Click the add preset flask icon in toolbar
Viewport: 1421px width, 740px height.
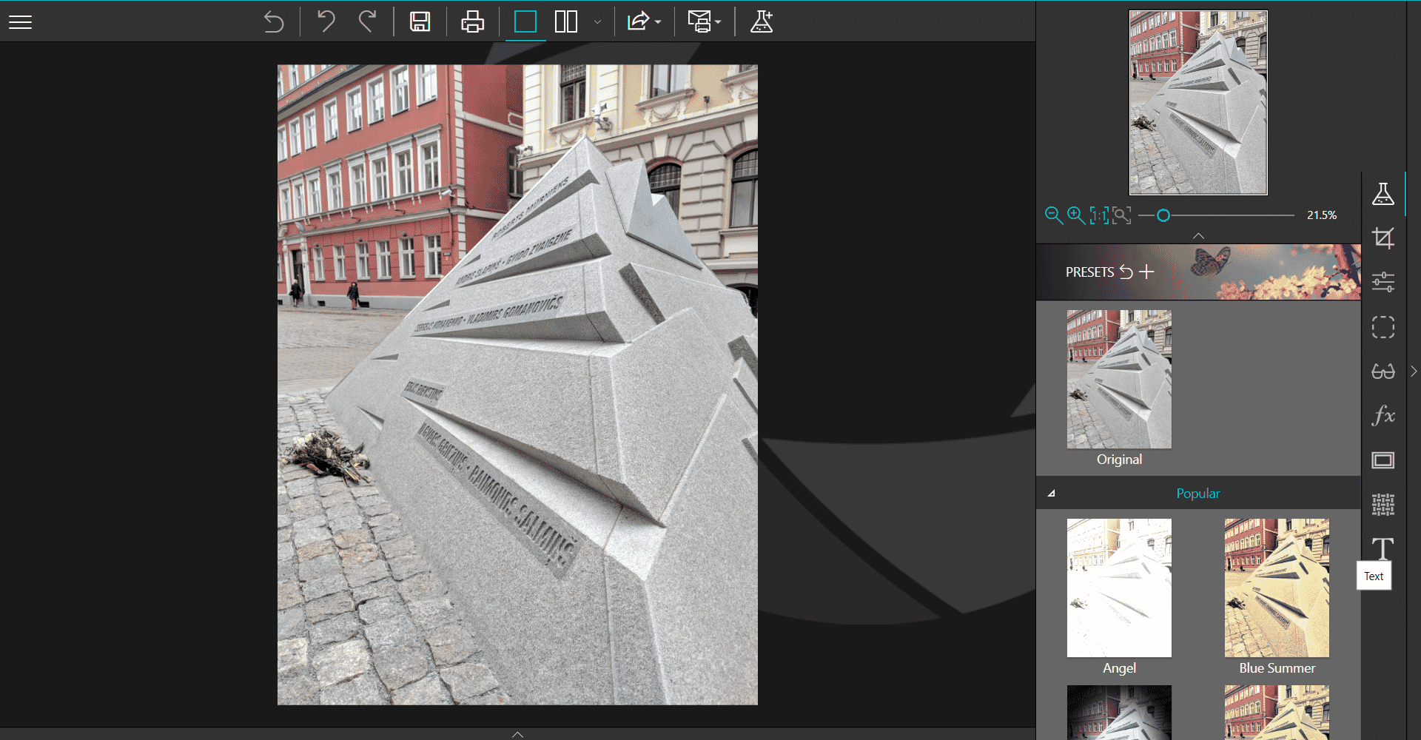click(762, 21)
